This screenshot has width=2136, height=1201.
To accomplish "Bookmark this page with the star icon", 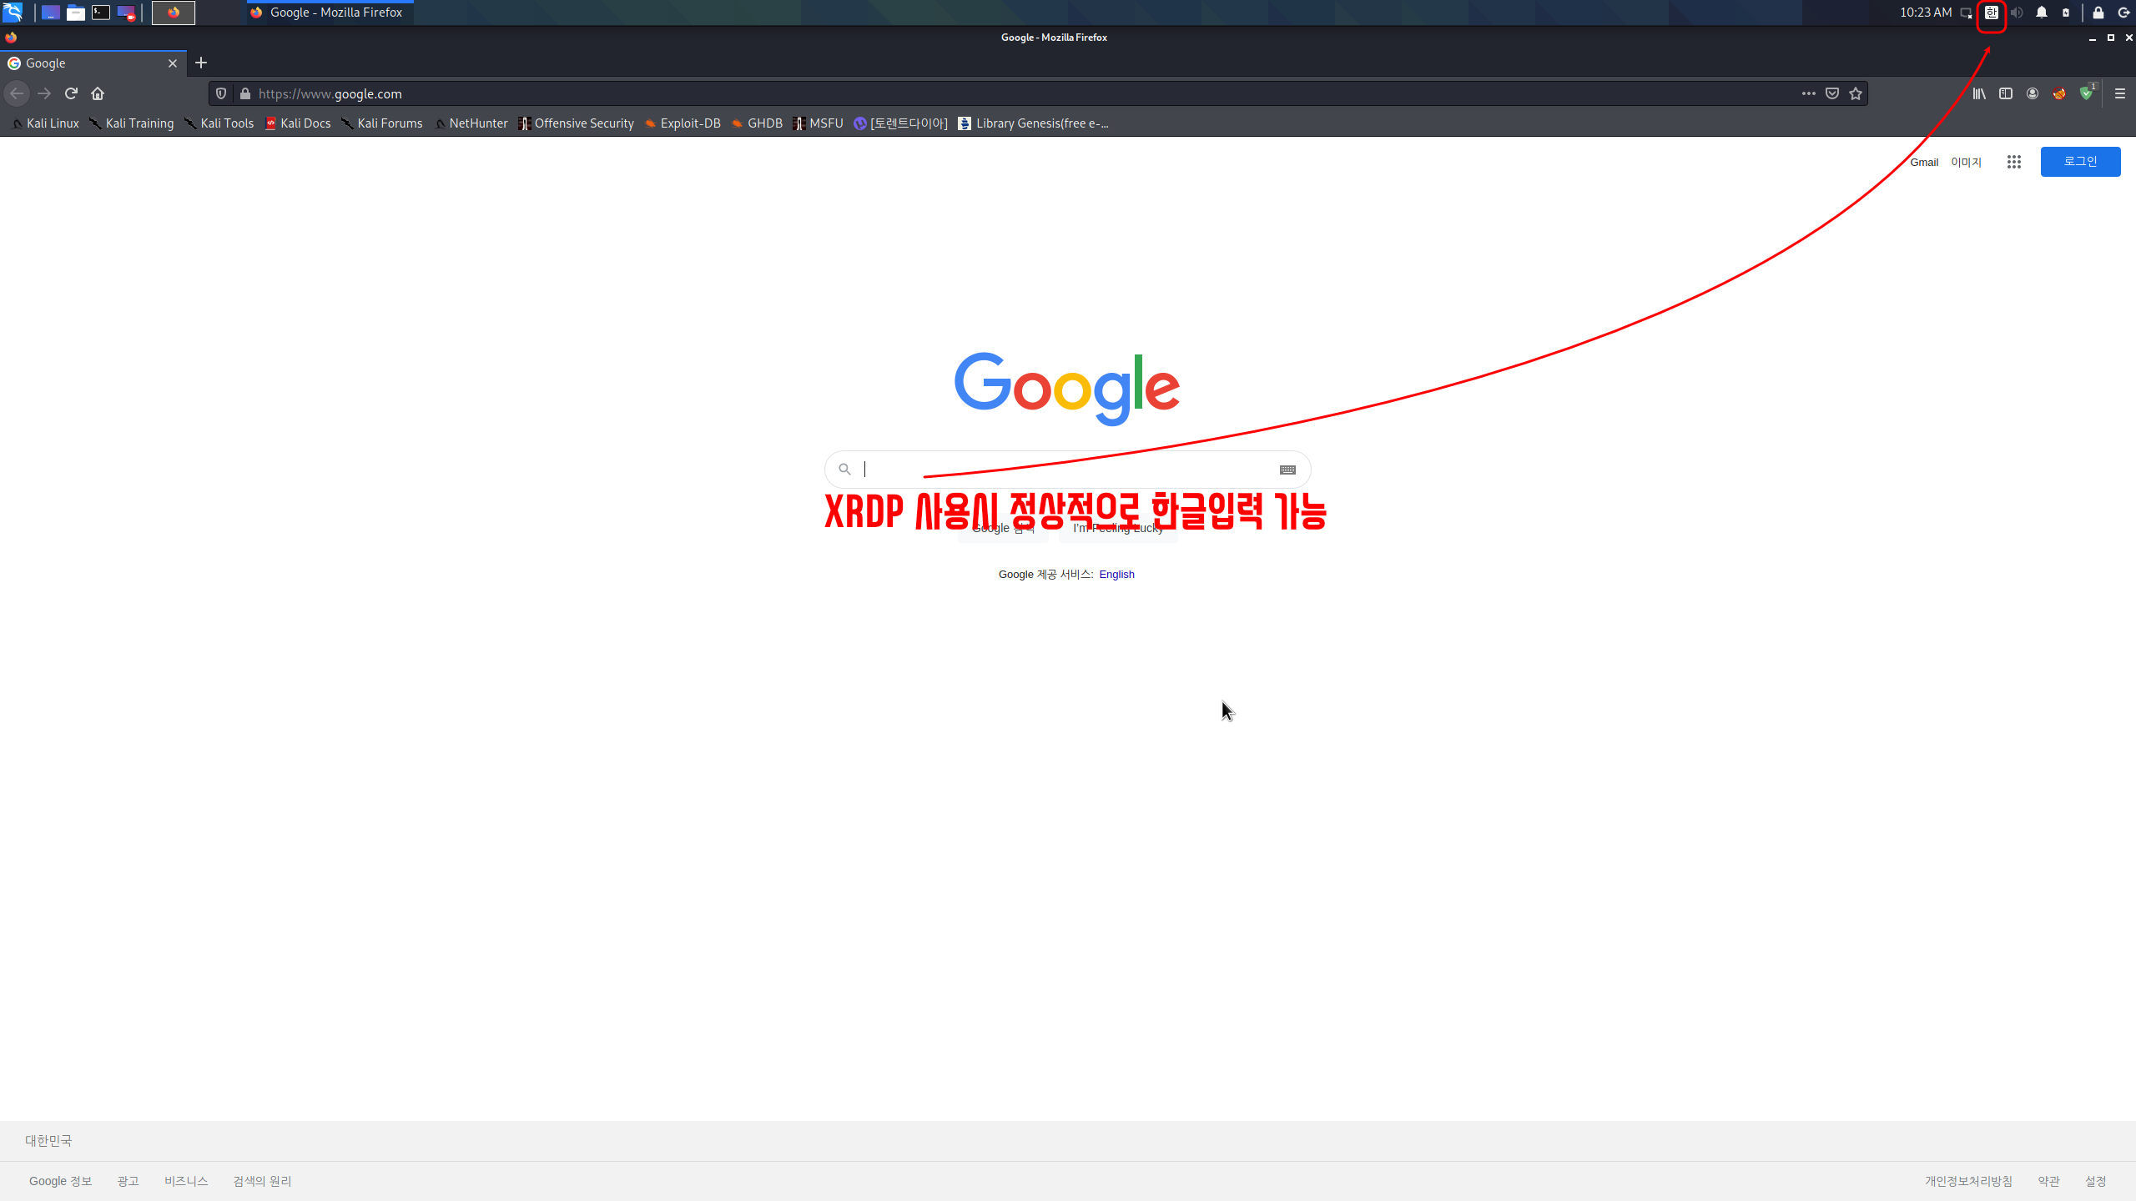I will 1856,93.
